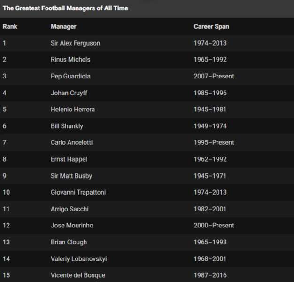Click the Manager column header
Screen dimensions: 294x282
[x=63, y=26]
